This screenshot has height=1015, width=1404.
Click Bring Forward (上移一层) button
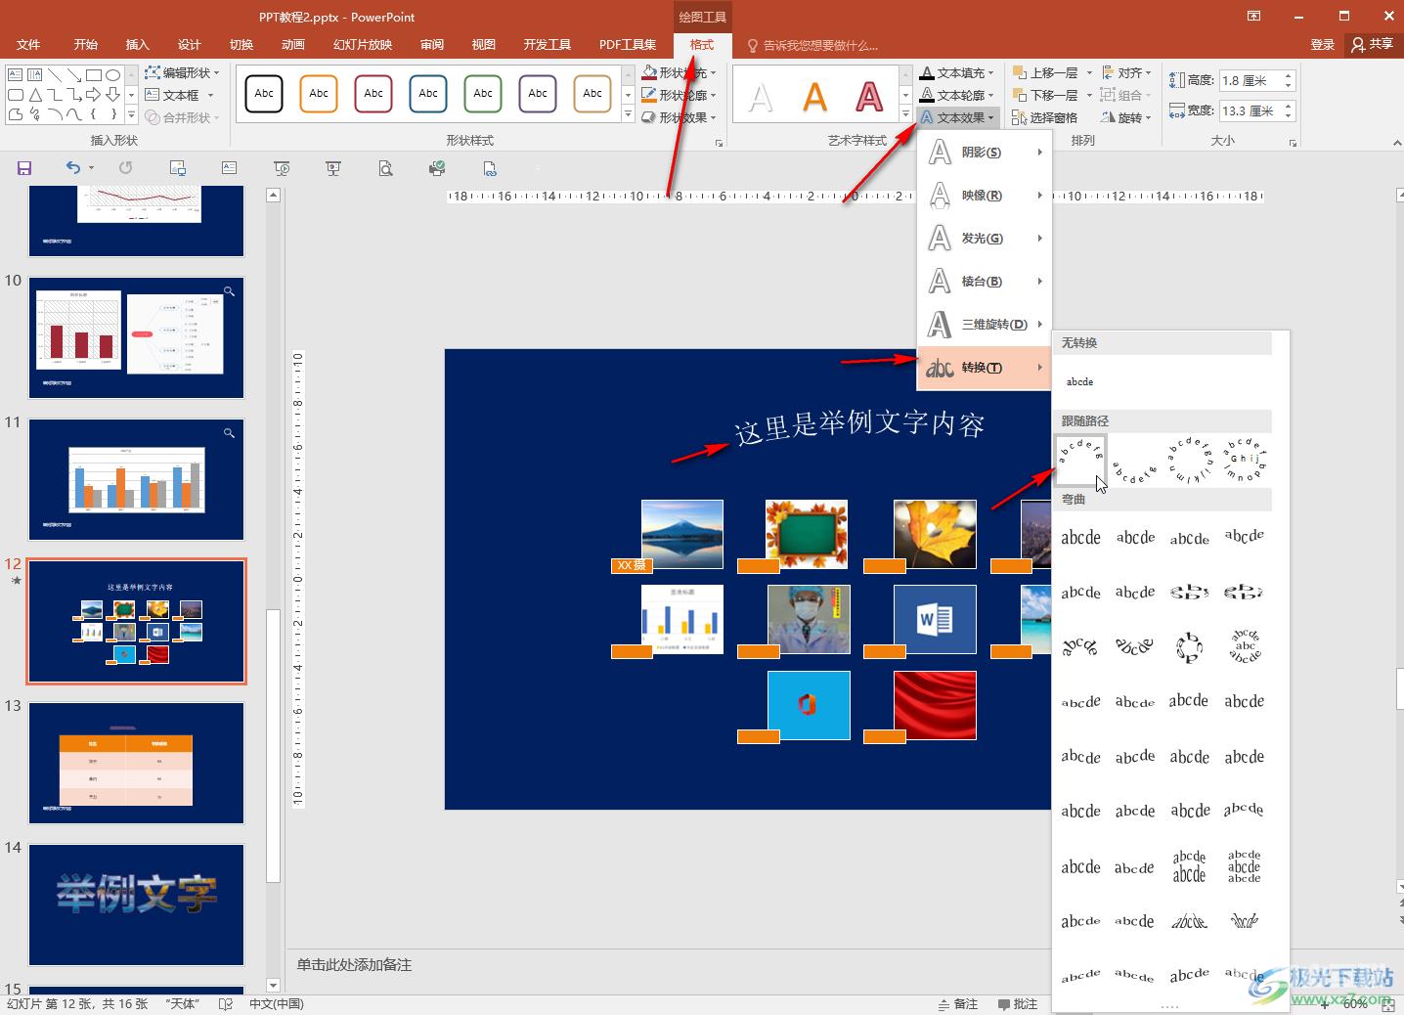1044,72
